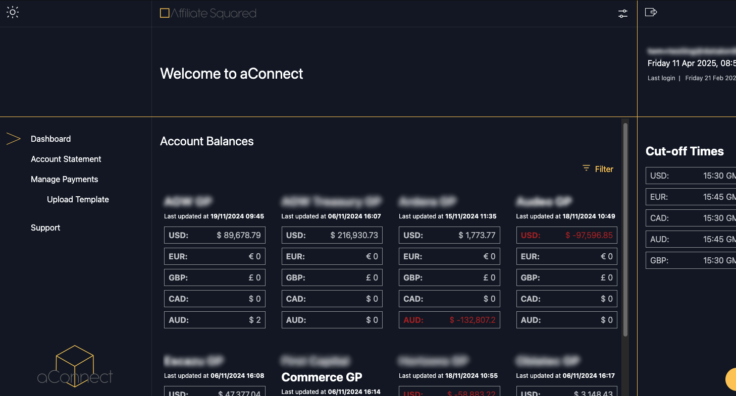Screen dimensions: 736x396
Task: Open the orange chat bubble button
Action: click(x=732, y=379)
